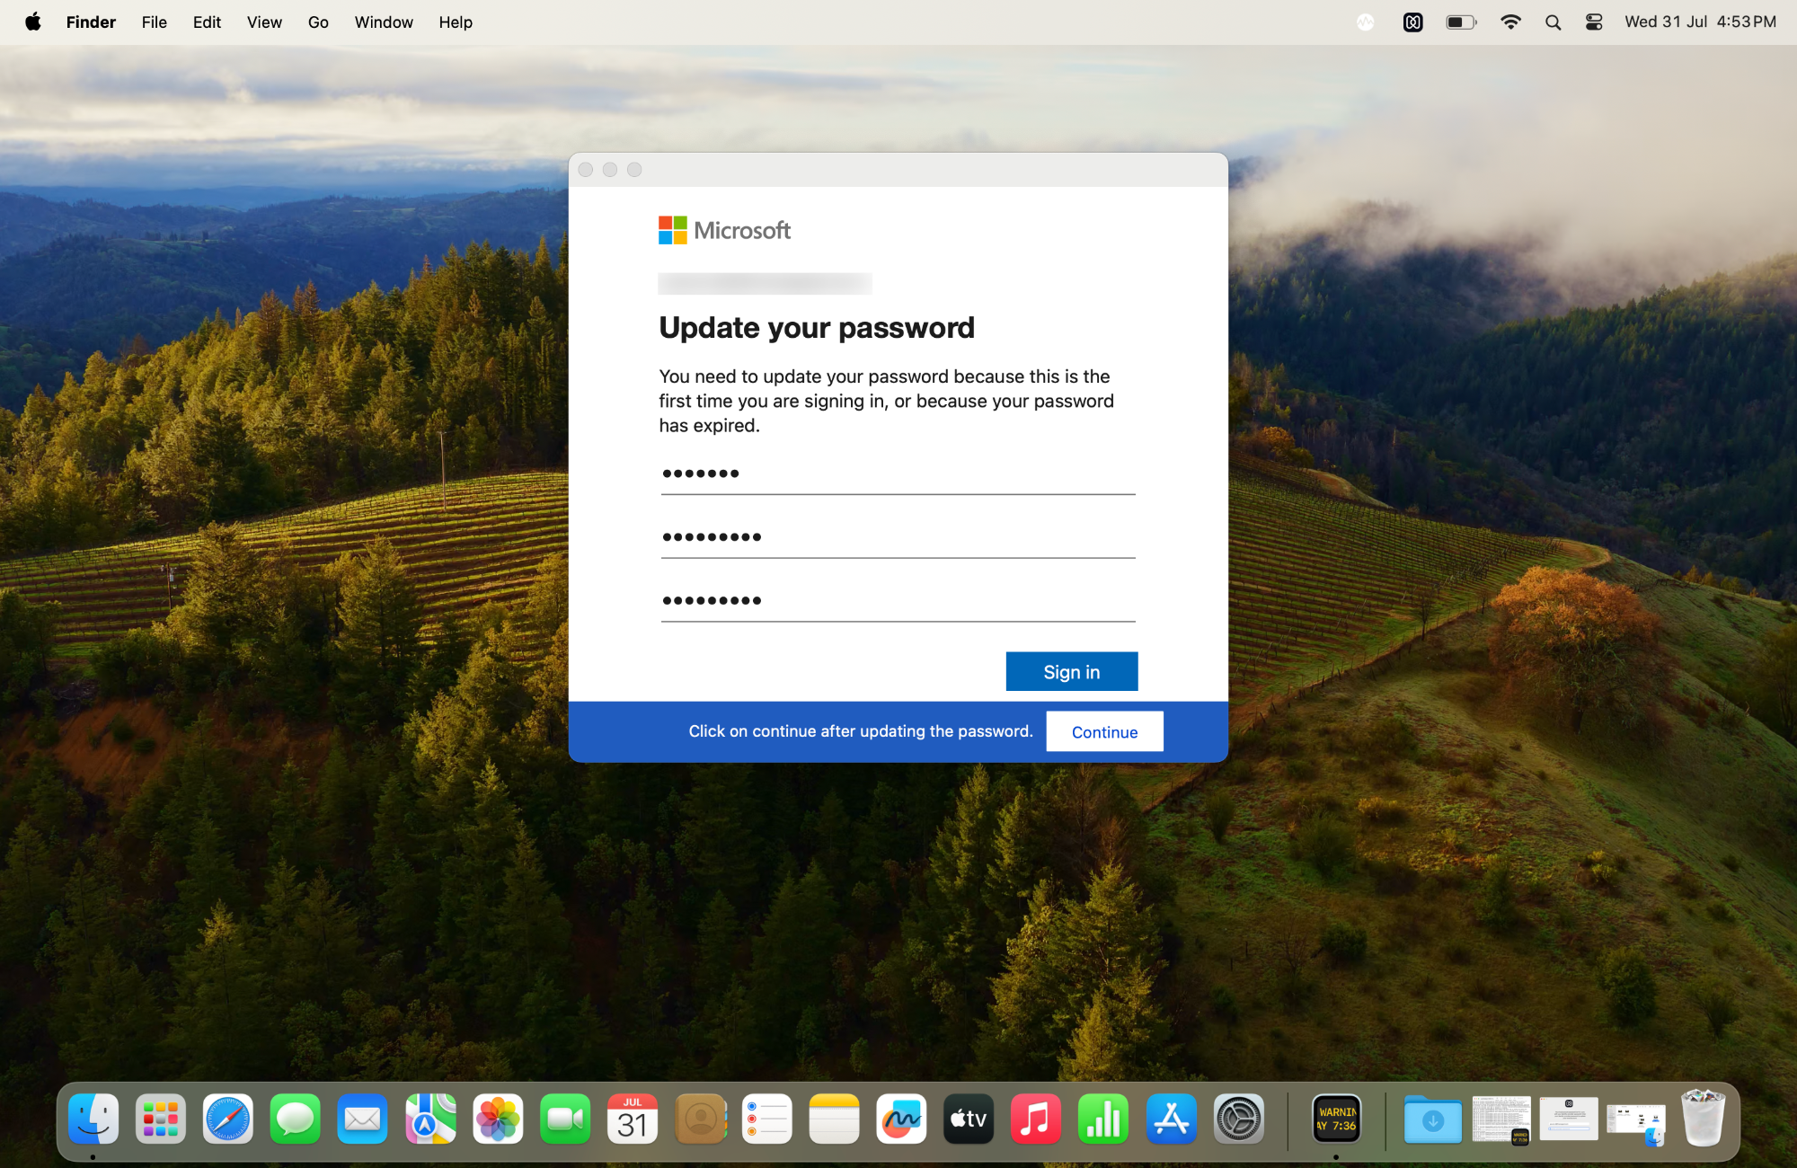The width and height of the screenshot is (1797, 1168).
Task: Open the Go menu
Action: pyautogui.click(x=318, y=22)
